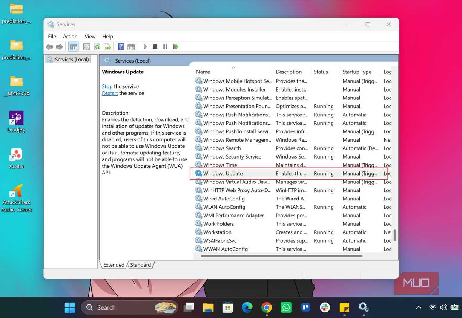This screenshot has width=462, height=318.
Task: Click the gear icon beside WLAN AutoConfig
Action: pyautogui.click(x=198, y=207)
